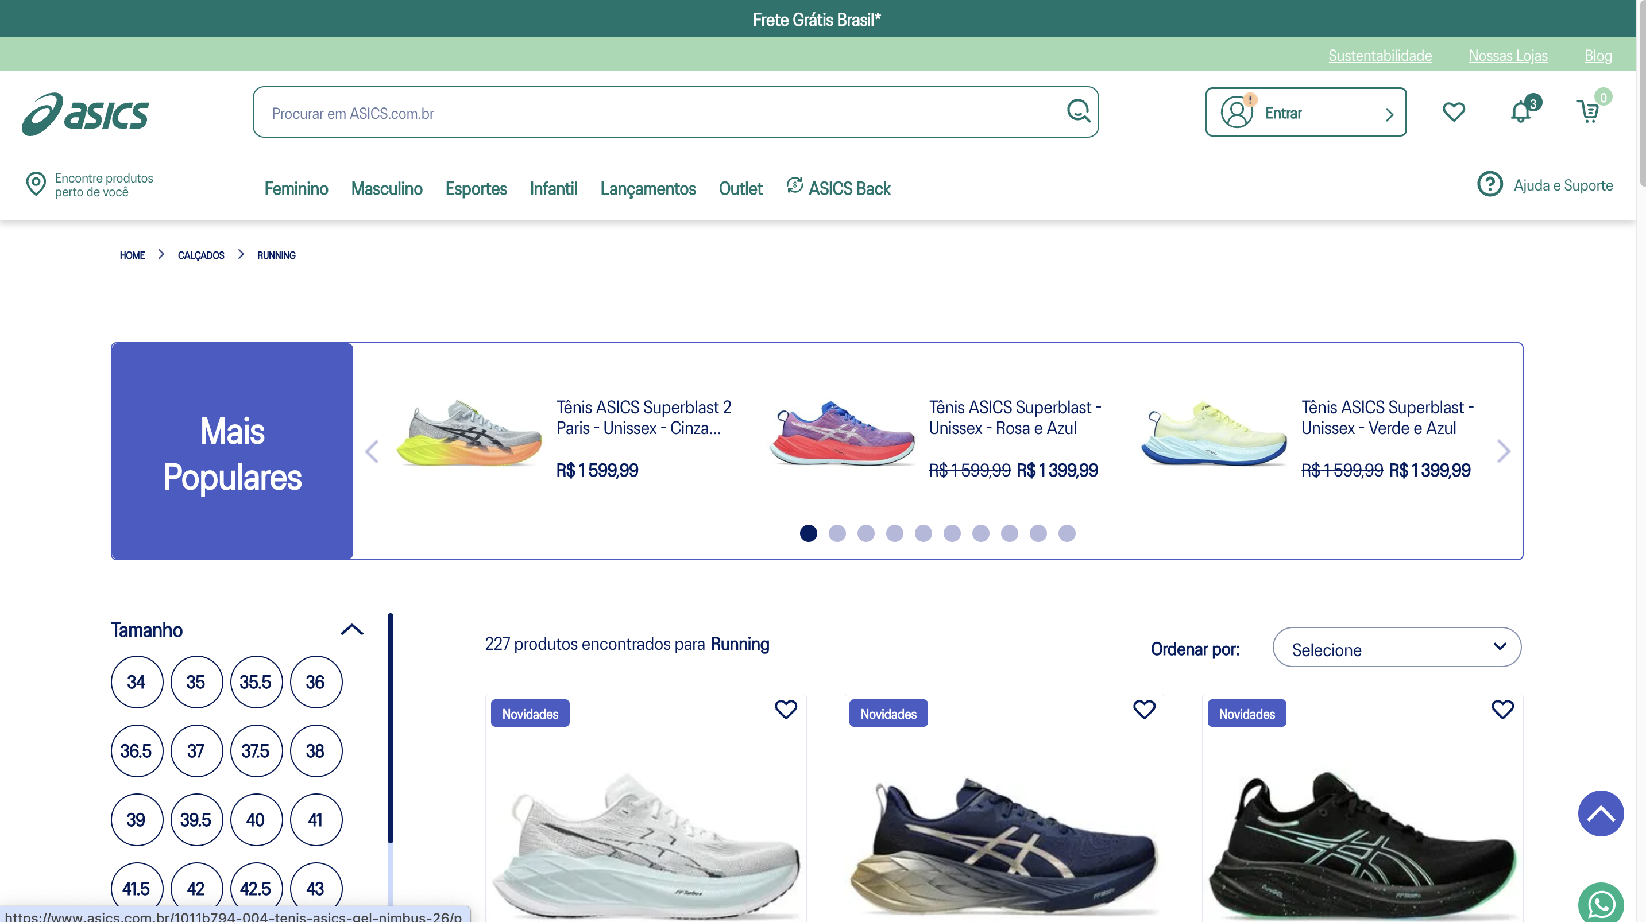The width and height of the screenshot is (1646, 922).
Task: Click the Entrar button
Action: [1305, 112]
